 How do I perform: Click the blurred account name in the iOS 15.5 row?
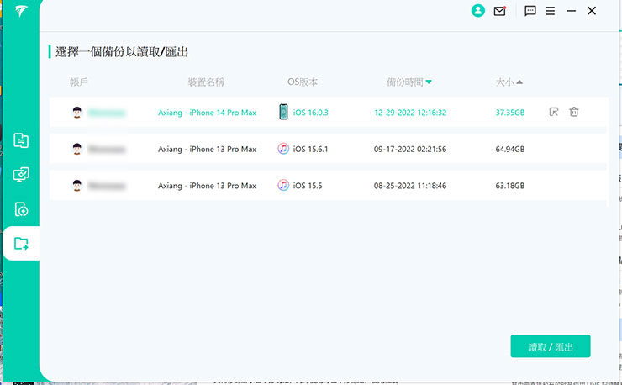[106, 186]
